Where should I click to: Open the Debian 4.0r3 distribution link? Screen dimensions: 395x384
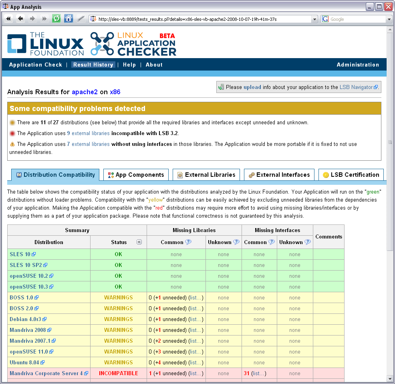[x=28, y=319]
